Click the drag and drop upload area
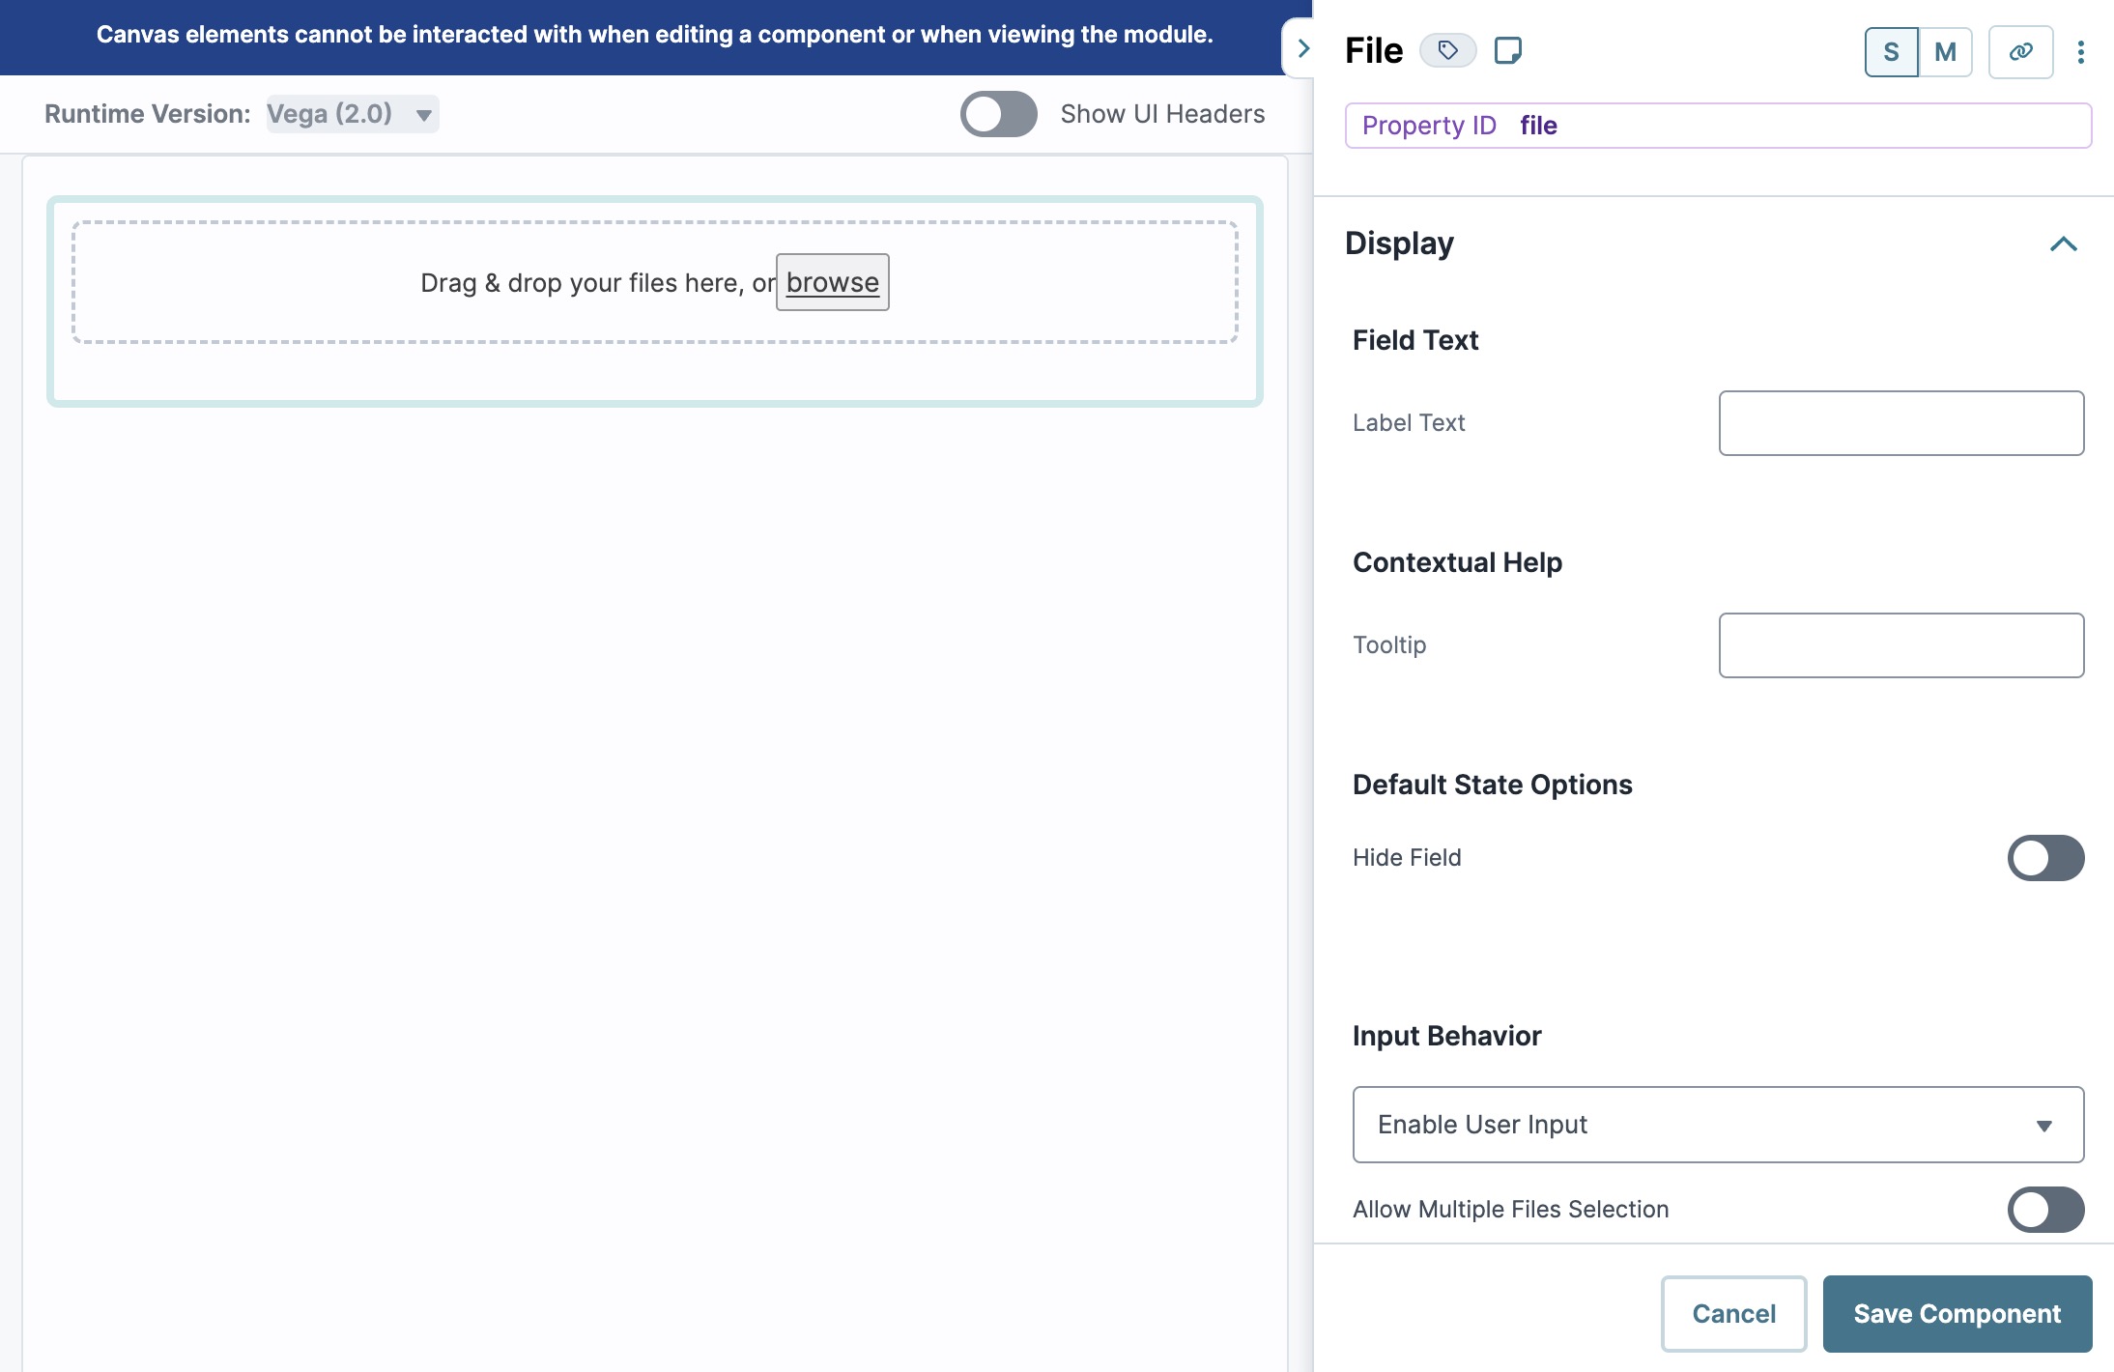 coord(654,282)
